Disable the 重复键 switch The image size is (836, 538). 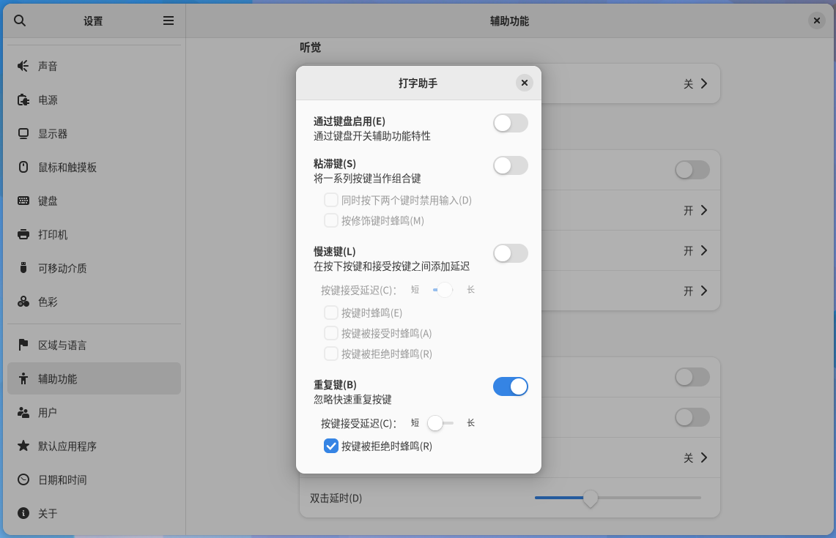click(510, 386)
